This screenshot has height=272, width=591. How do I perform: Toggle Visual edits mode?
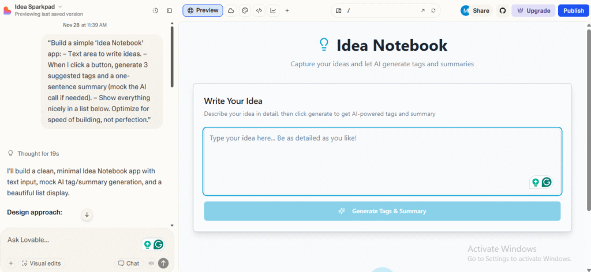(40, 263)
